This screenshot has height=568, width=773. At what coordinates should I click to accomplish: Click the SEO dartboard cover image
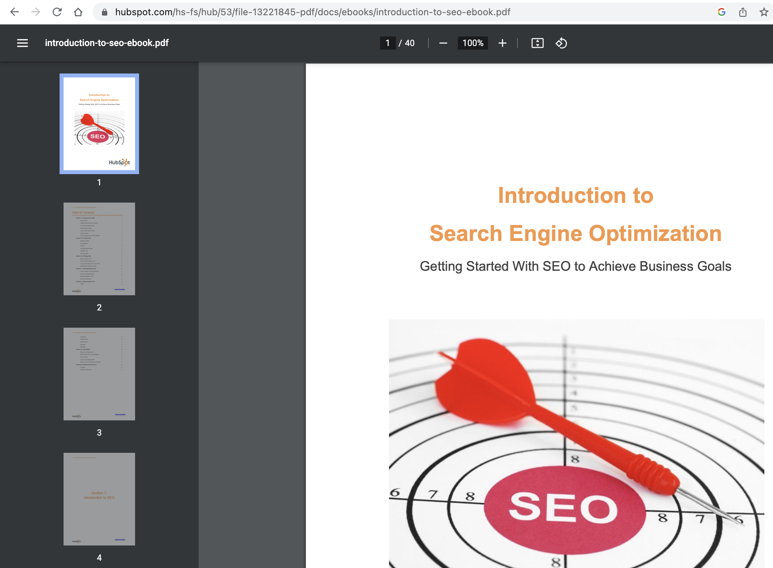coord(577,444)
